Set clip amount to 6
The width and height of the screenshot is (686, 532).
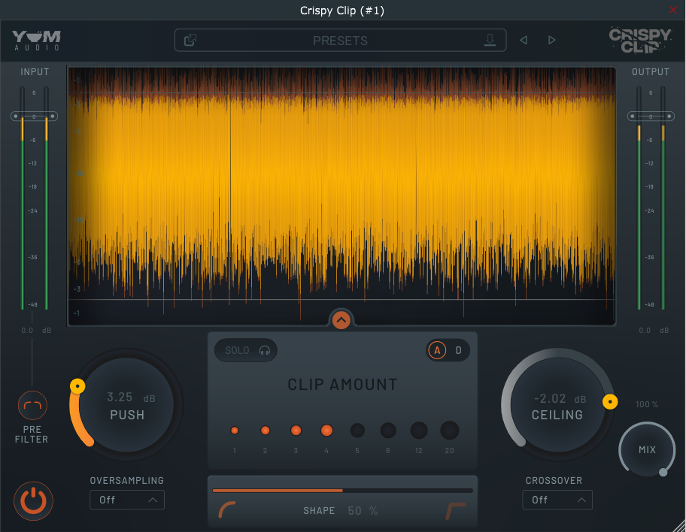(x=388, y=430)
